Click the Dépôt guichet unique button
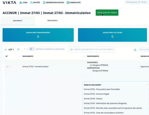Screen dimensions: 149x115 click(x=107, y=13)
